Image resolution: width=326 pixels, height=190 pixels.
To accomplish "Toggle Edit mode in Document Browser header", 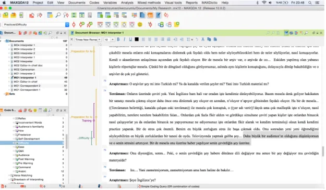I will pos(286,33).
